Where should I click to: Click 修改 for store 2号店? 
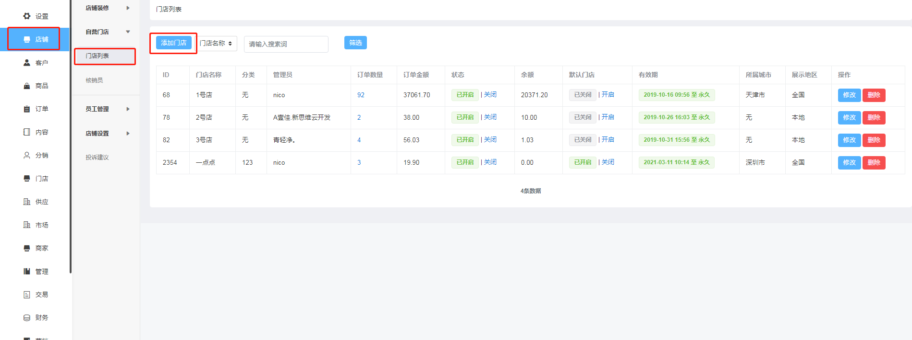tap(849, 117)
